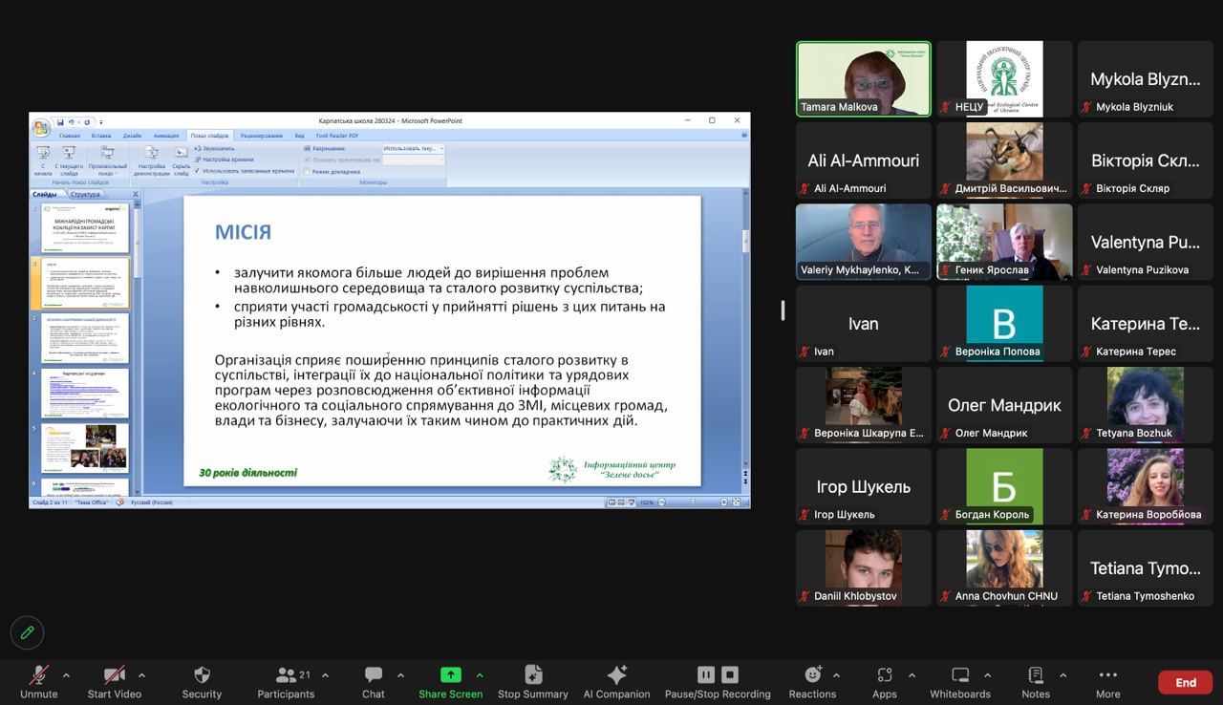Click the red End button
The height and width of the screenshot is (705, 1223).
1185,682
